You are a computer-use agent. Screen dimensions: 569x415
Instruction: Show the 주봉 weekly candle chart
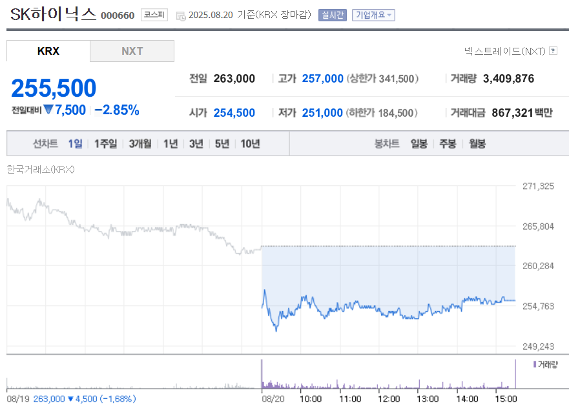448,144
